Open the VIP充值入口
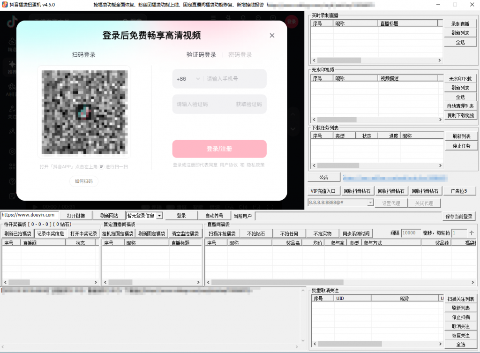 click(x=323, y=190)
